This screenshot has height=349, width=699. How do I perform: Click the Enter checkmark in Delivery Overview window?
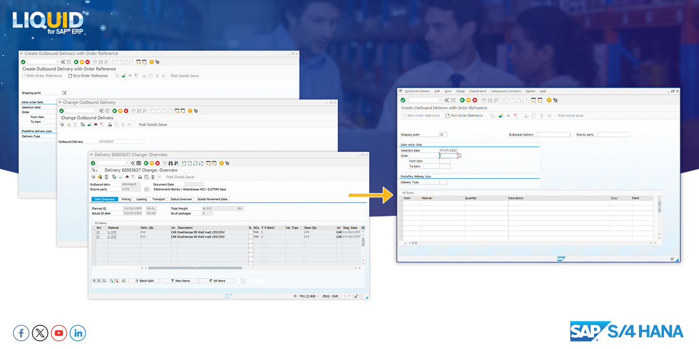pyautogui.click(x=93, y=163)
